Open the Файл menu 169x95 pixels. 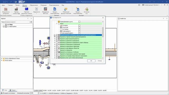[3, 5]
